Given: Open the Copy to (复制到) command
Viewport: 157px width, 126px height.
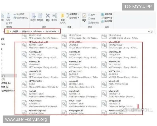Looking at the screenshot, I should [40, 17].
